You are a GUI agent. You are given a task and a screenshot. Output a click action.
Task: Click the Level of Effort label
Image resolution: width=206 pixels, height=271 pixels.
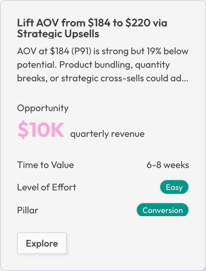[46, 187]
